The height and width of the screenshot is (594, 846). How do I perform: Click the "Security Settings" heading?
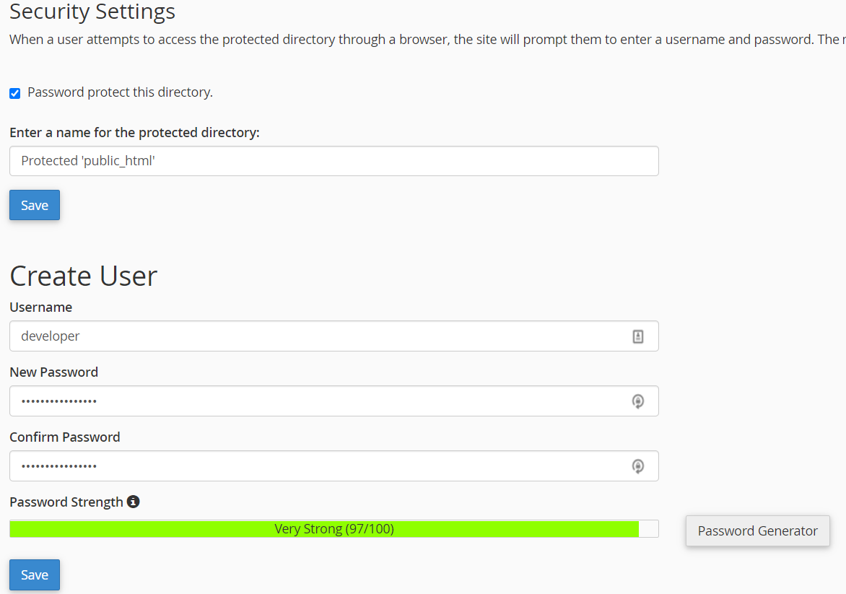pos(92,12)
